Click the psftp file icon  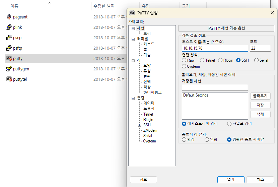point(9,48)
